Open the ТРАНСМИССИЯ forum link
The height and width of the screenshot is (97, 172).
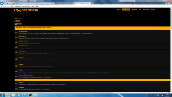(x=23, y=46)
